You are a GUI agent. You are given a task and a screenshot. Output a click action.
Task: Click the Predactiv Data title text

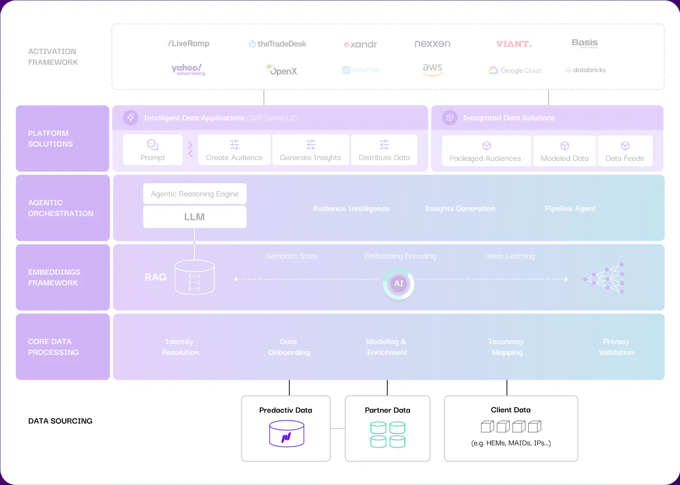(x=285, y=410)
